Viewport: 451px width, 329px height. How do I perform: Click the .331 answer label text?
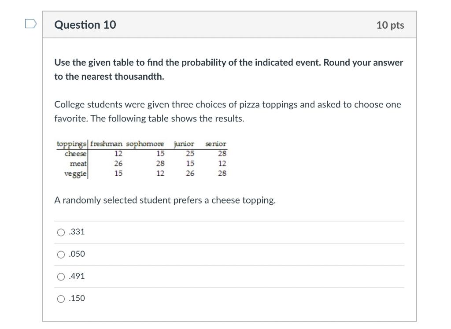(77, 232)
